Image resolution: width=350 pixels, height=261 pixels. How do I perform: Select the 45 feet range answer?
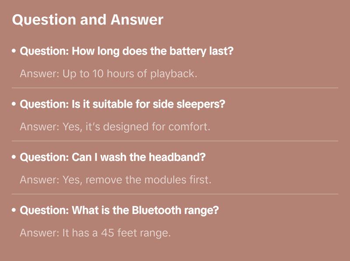tap(95, 233)
